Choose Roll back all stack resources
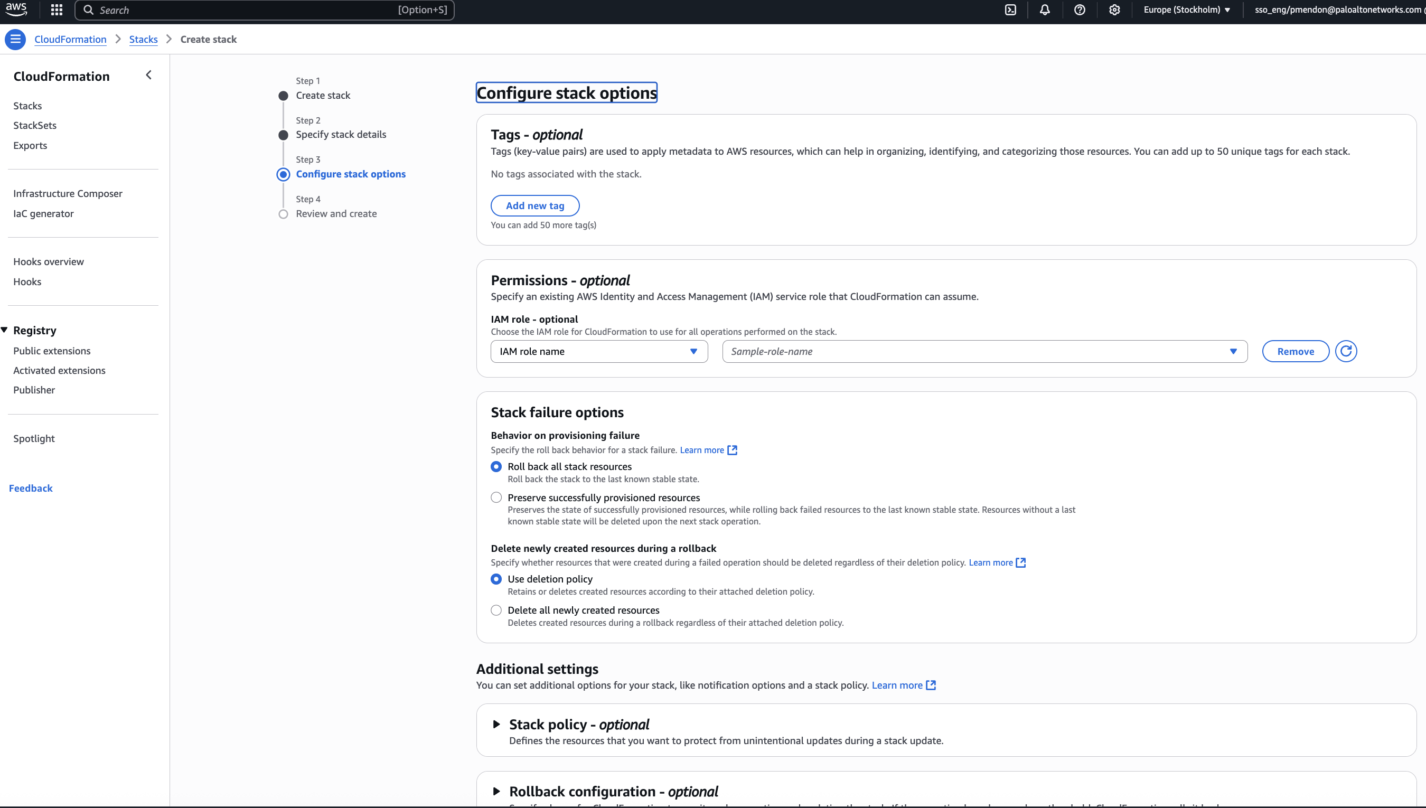1426x808 pixels. 496,467
